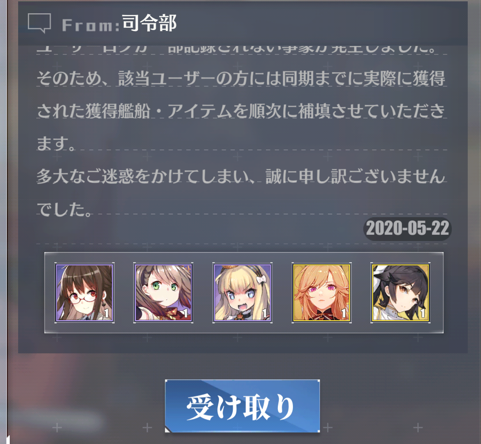Image resolution: width=481 pixels, height=444 pixels.
Task: Click the sender name 司令部
Action: pyautogui.click(x=149, y=23)
